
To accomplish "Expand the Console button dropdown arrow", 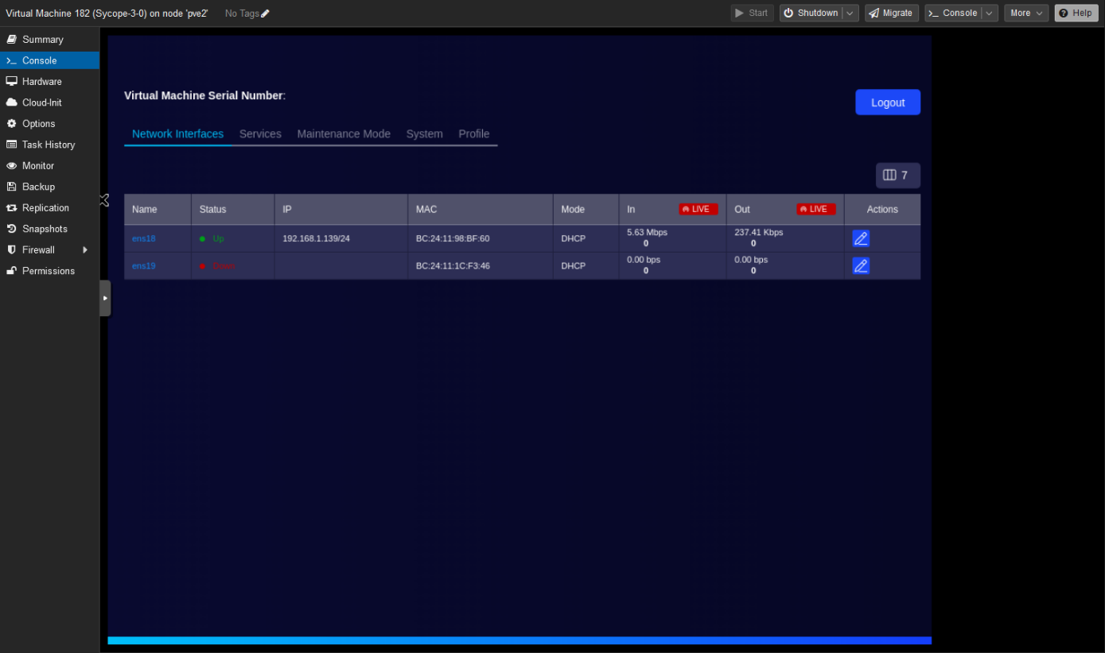I will coord(990,14).
